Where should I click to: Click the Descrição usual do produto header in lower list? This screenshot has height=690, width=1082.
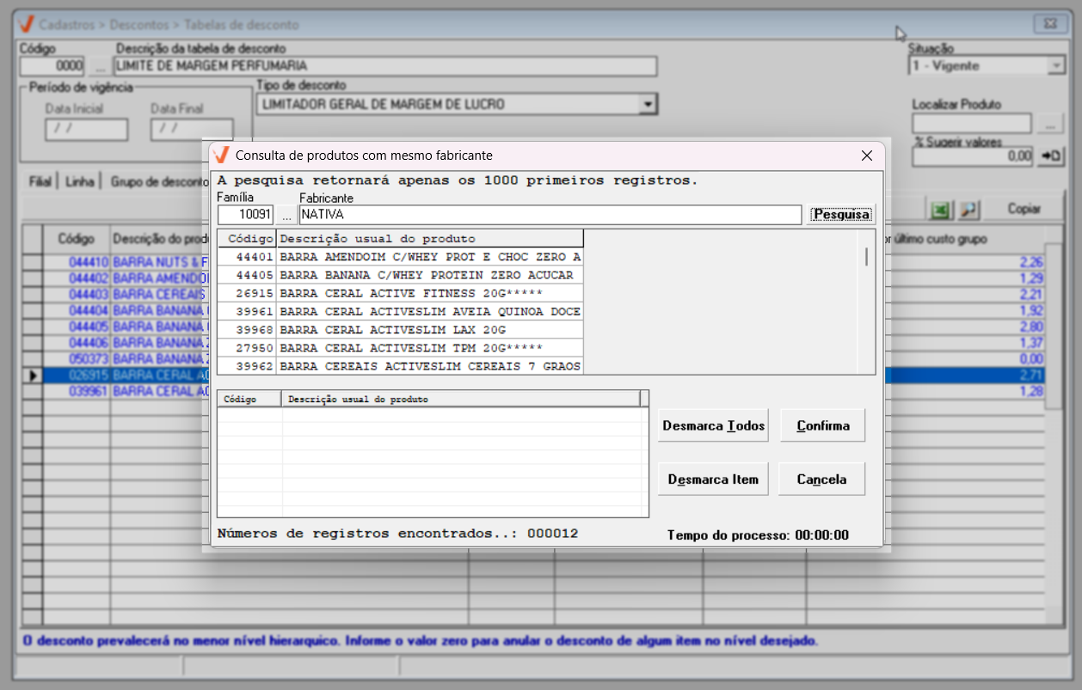[x=461, y=399]
